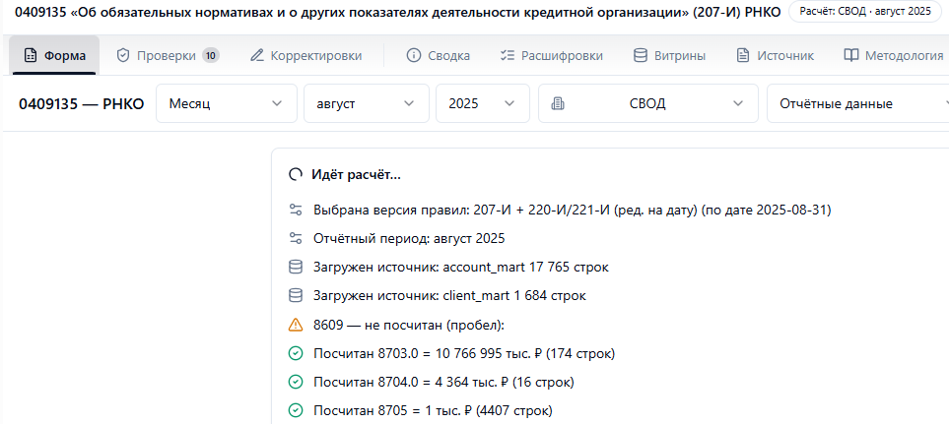Click the Отчётный период: август 2025 line
Viewport: 949px width, 424px height.
coord(409,239)
